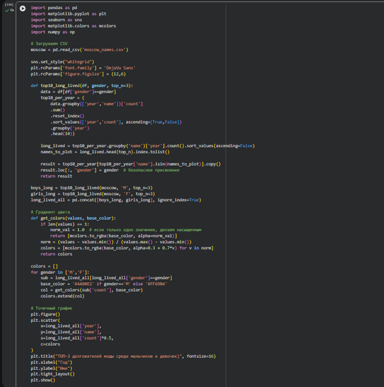This screenshot has height=387, width=384.
Task: Run the code cell with play button
Action: pyautogui.click(x=22, y=9)
